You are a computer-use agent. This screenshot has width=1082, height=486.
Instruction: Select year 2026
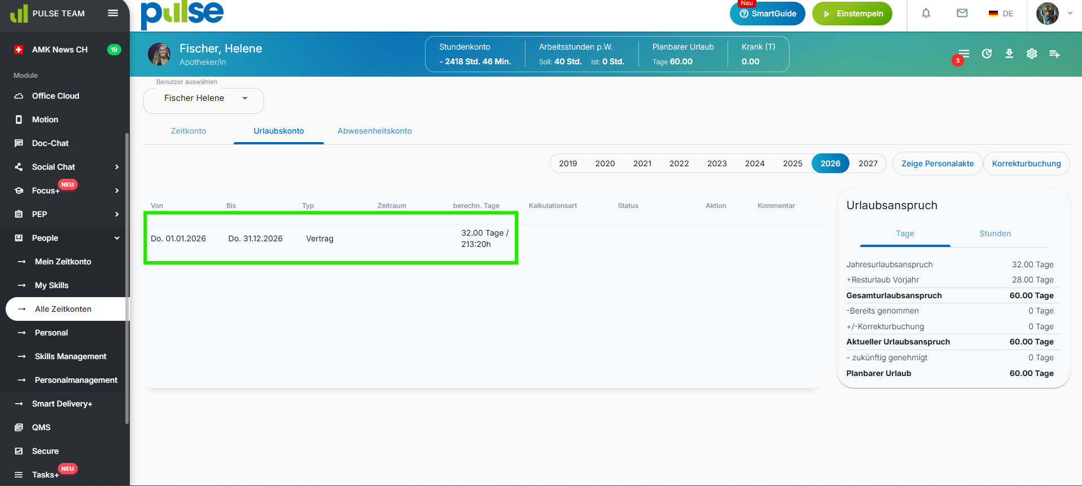point(830,164)
